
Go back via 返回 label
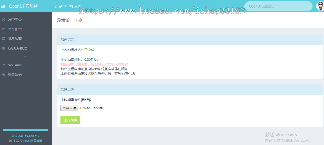pos(77,6)
